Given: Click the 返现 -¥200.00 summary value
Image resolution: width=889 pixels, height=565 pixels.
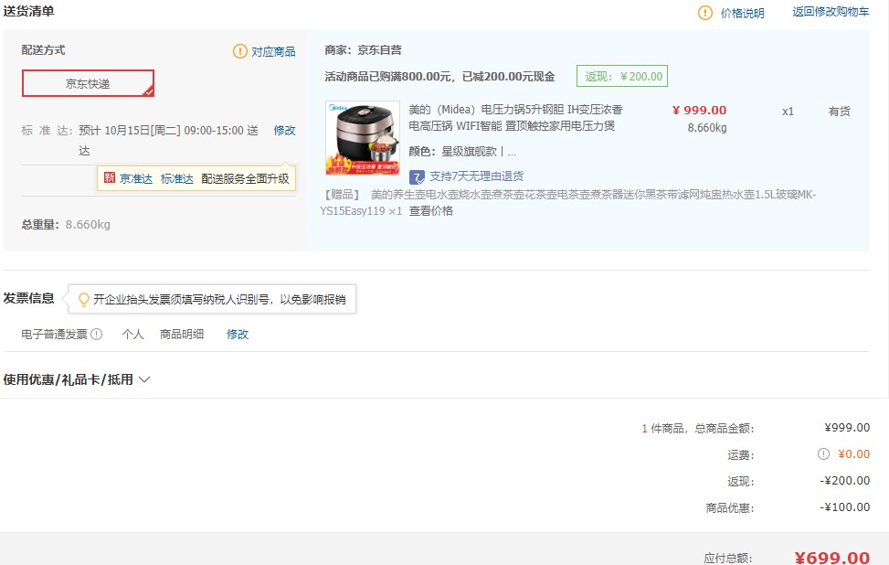Looking at the screenshot, I should click(x=845, y=481).
